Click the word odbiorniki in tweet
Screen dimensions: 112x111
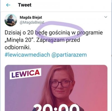(18, 47)
